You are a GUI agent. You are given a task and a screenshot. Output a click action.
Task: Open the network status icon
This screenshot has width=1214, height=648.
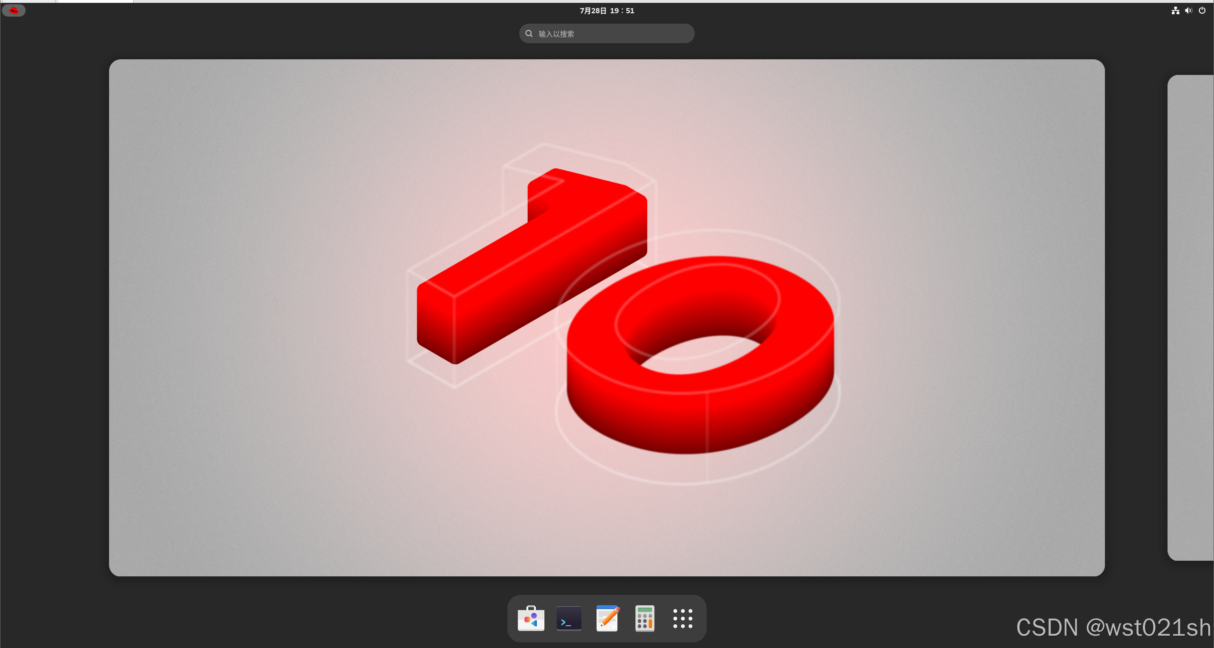coord(1176,10)
